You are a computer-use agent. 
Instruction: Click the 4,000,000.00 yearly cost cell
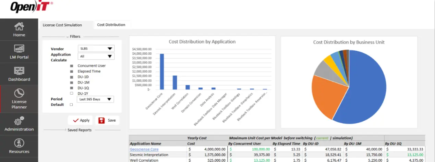[x=207, y=149]
